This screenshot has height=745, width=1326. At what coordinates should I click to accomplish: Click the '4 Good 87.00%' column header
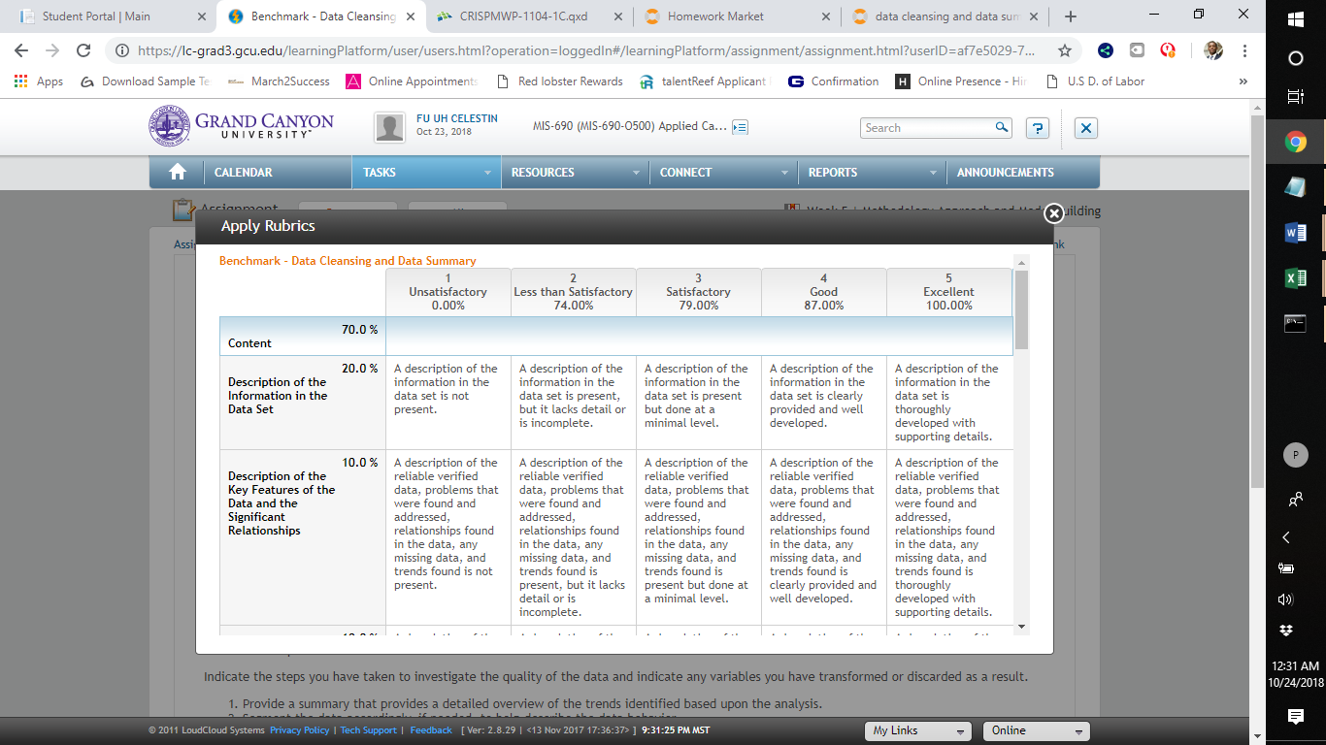823,291
